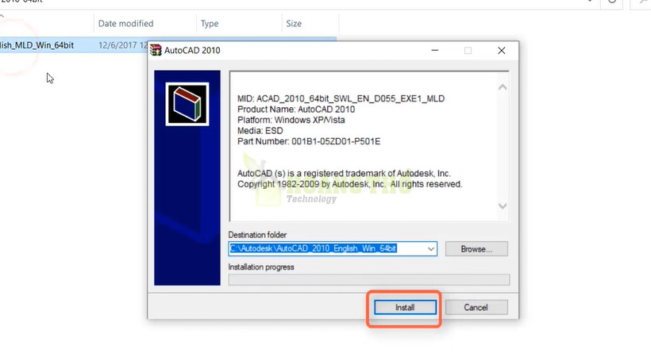651x357 pixels.
Task: Open the Browse... folder picker
Action: pyautogui.click(x=476, y=249)
